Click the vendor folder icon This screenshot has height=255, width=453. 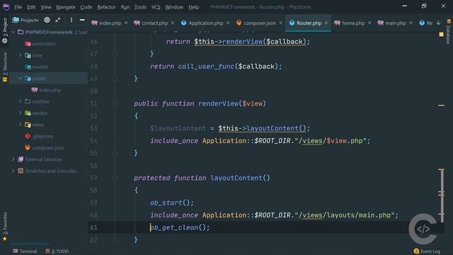(28, 113)
